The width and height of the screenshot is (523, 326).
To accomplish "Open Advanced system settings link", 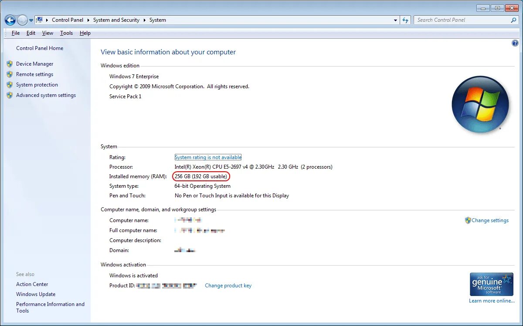I will pyautogui.click(x=46, y=95).
